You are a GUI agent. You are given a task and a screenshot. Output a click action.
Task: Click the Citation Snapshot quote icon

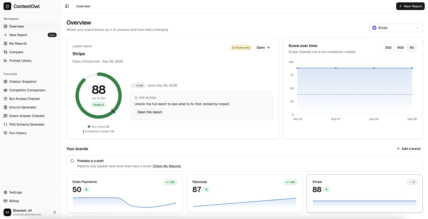click(x=5, y=82)
